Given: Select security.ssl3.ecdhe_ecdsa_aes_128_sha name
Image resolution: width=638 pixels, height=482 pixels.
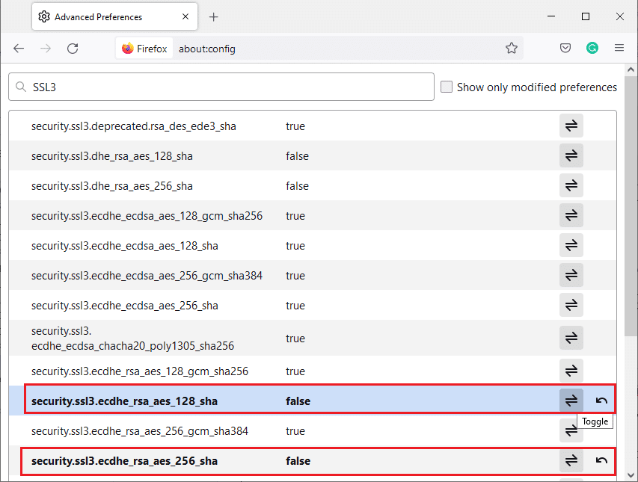Looking at the screenshot, I should [x=124, y=246].
